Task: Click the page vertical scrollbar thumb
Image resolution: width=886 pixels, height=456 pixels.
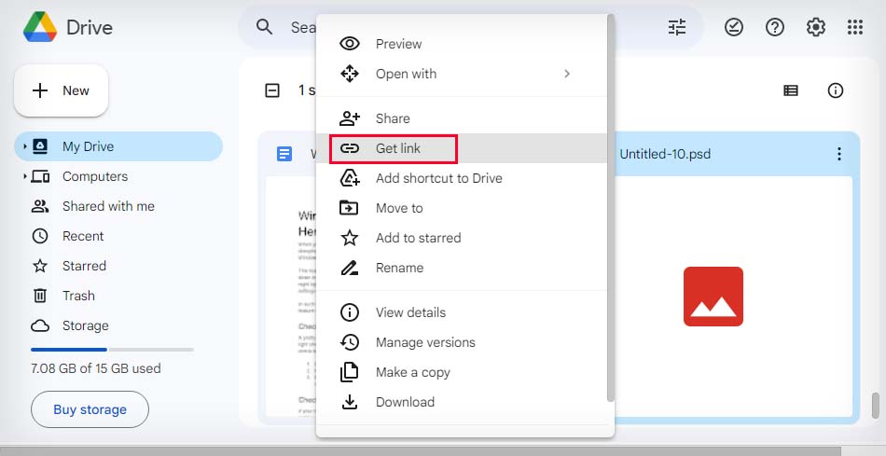Action: [x=875, y=406]
